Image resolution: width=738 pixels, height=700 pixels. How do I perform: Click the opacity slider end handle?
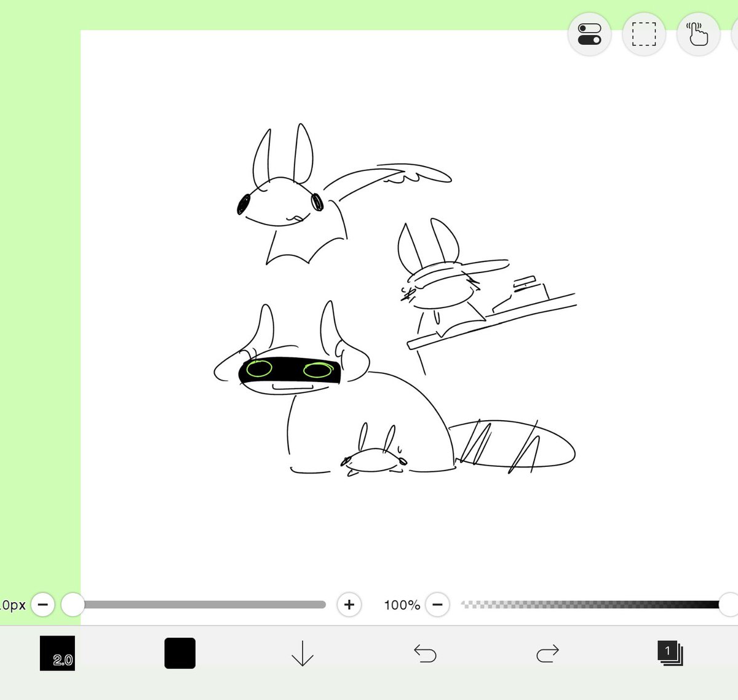729,605
